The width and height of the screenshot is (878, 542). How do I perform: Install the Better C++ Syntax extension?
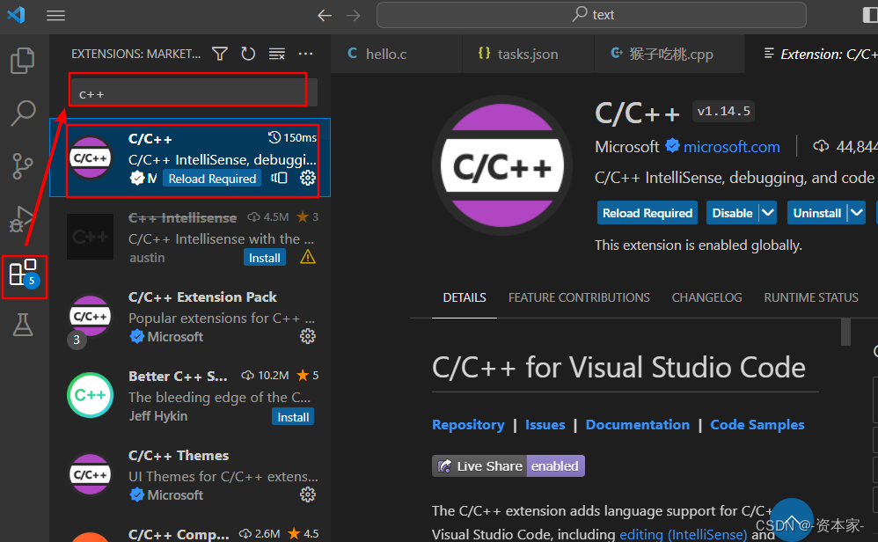click(293, 416)
